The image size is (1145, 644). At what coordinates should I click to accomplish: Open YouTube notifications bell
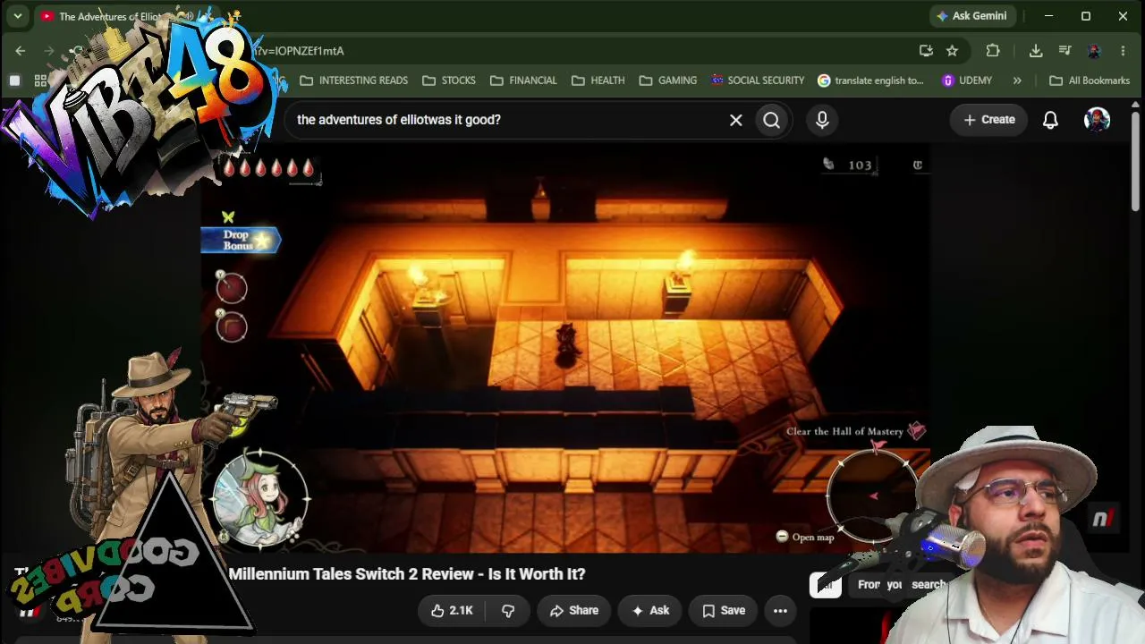[1051, 120]
